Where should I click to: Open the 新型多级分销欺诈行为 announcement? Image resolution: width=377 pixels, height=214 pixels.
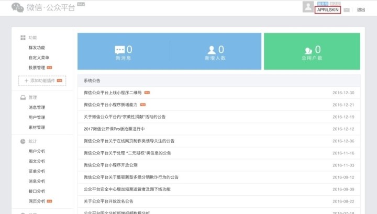pyautogui.click(x=131, y=177)
